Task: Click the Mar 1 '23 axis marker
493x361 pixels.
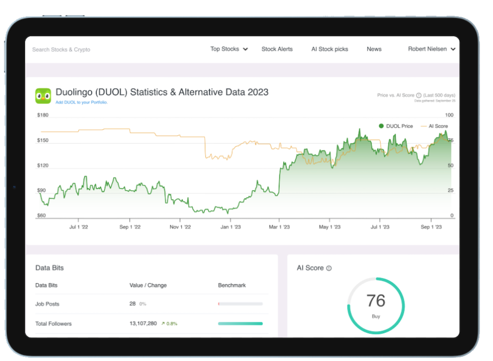Action: click(279, 227)
